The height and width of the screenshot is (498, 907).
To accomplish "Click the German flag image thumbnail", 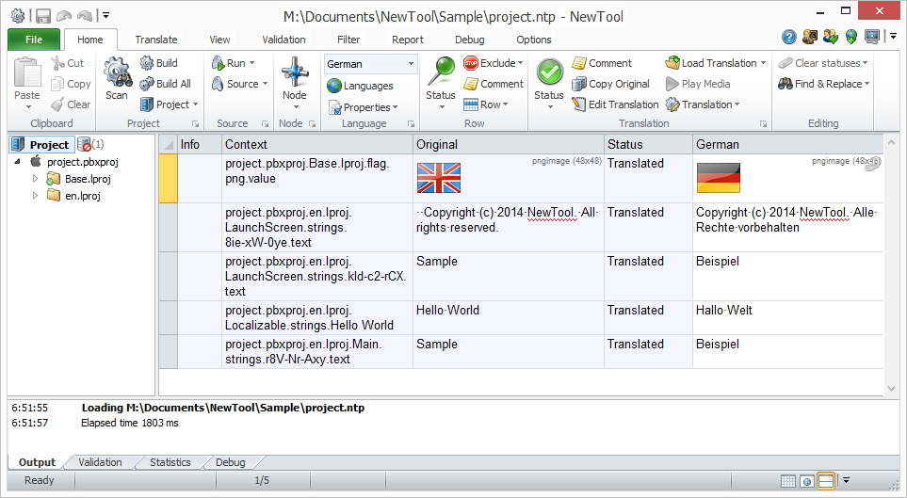I will [719, 178].
